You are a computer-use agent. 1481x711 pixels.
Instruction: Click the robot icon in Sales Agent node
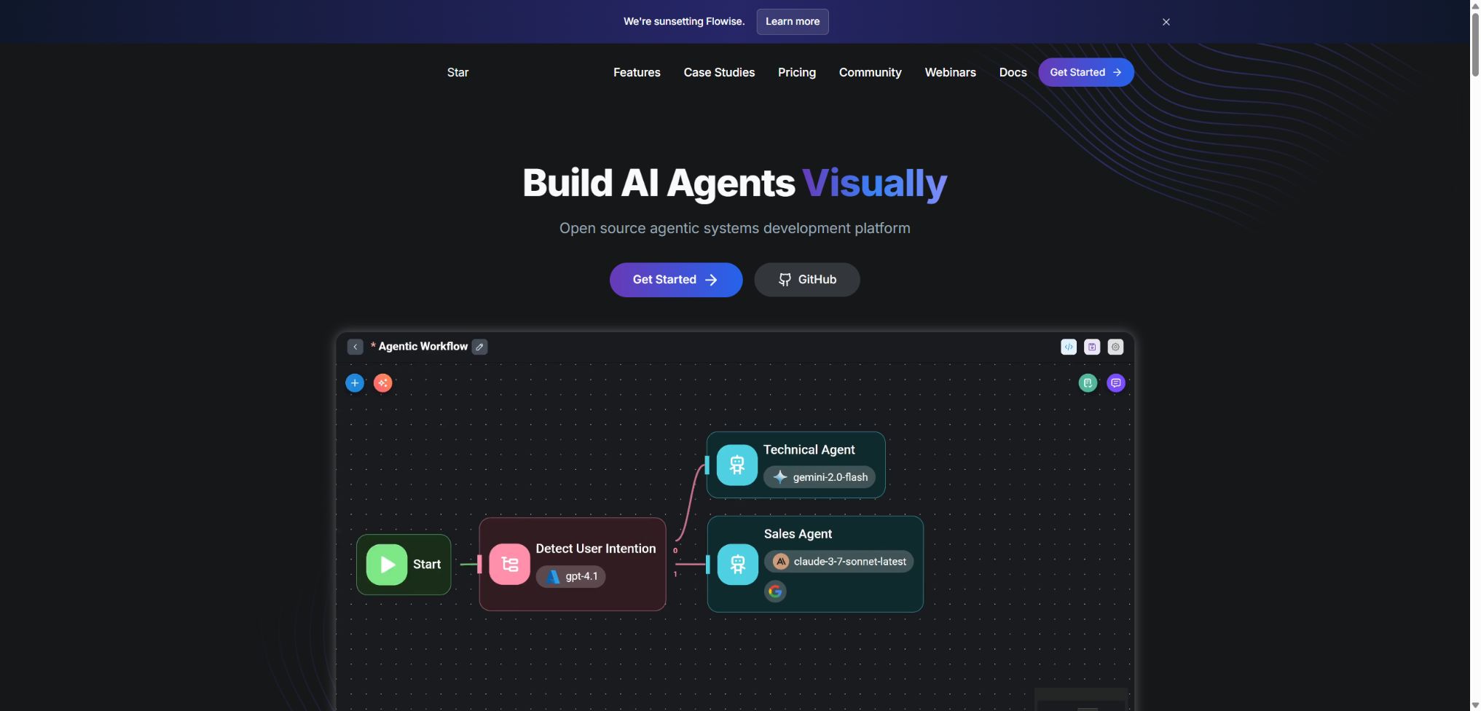point(738,565)
